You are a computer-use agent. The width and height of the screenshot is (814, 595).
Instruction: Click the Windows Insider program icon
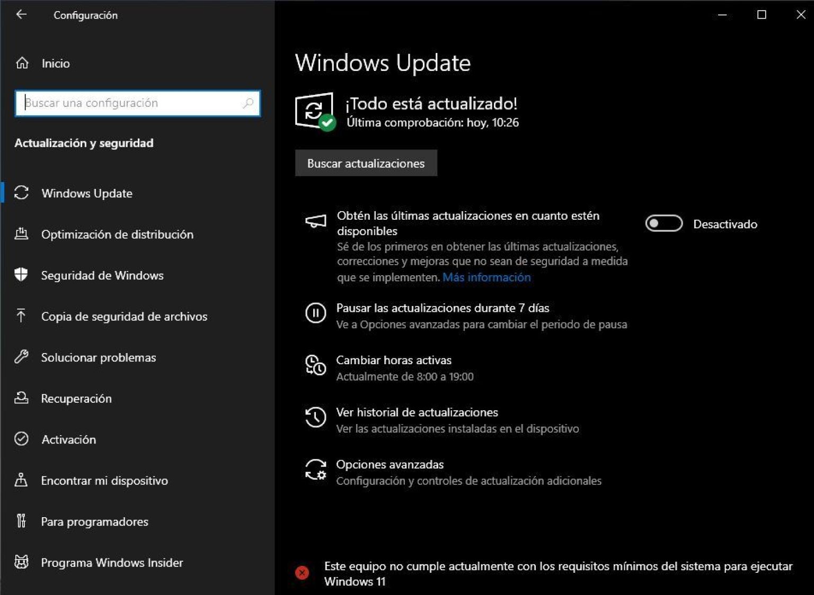tap(21, 562)
